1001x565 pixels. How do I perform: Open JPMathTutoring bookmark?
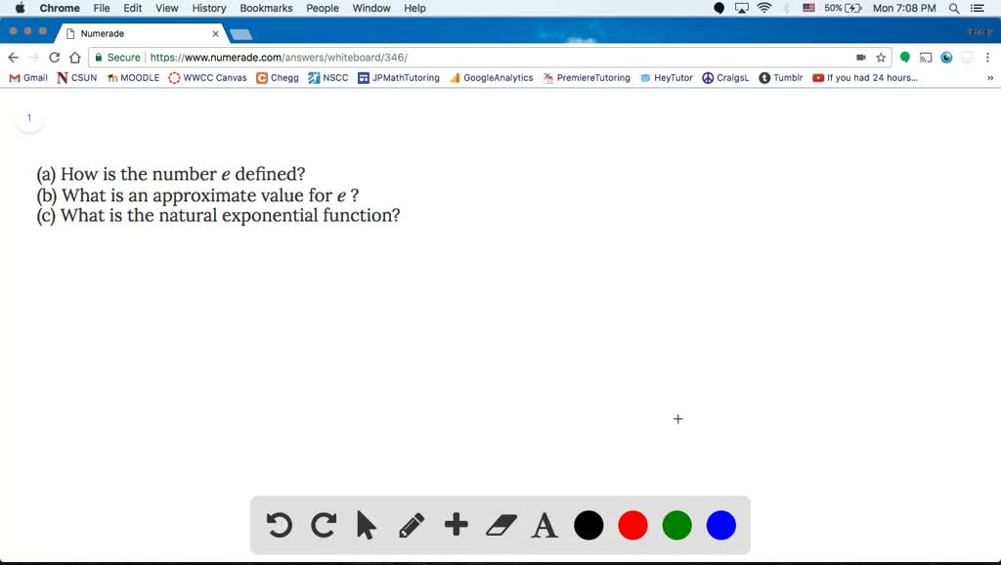point(399,78)
